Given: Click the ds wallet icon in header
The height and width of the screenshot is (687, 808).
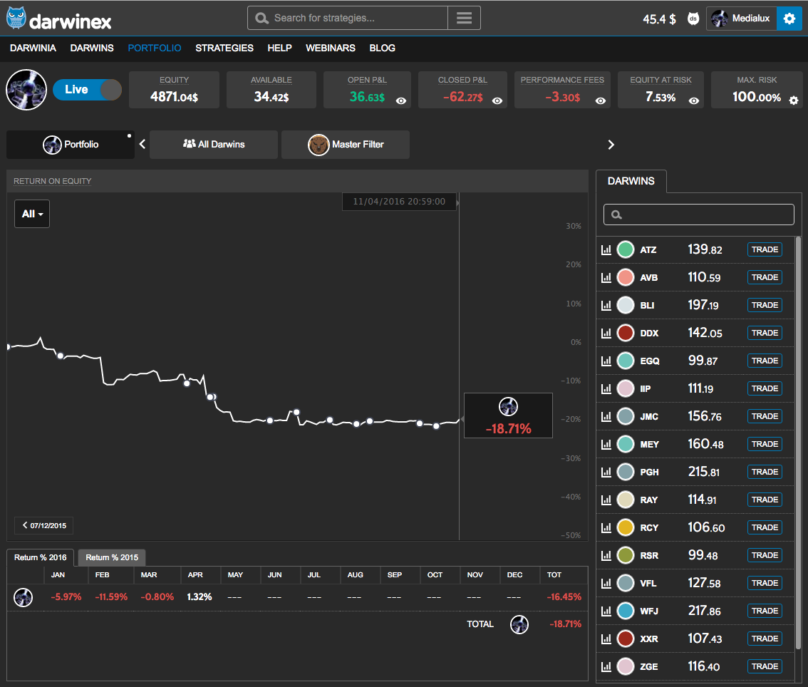Looking at the screenshot, I should pyautogui.click(x=693, y=19).
